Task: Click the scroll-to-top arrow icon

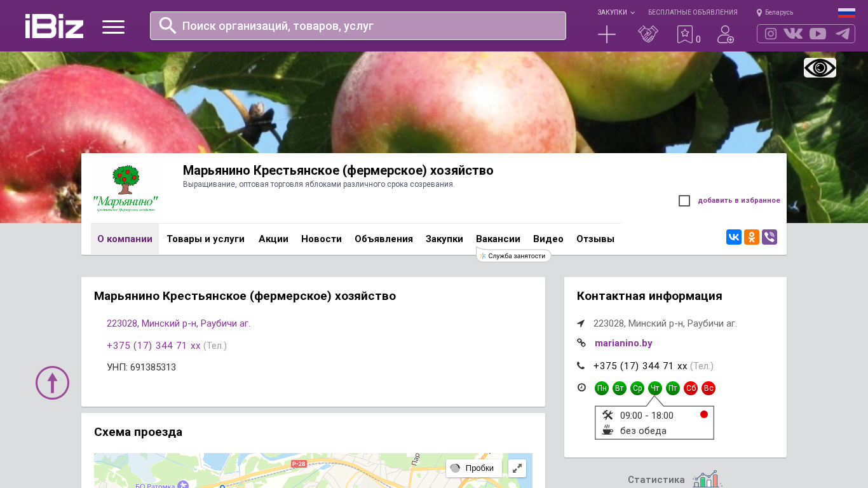Action: 52,383
